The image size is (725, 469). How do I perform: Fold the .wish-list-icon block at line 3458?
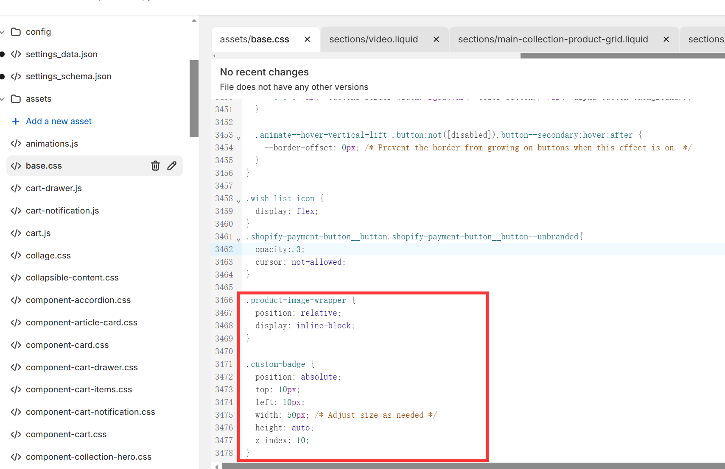click(238, 202)
